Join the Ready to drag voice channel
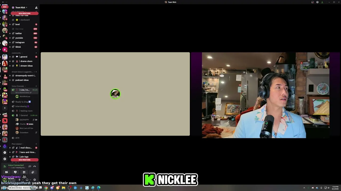Image resolution: width=341 pixels, height=191 pixels. (x=25, y=102)
